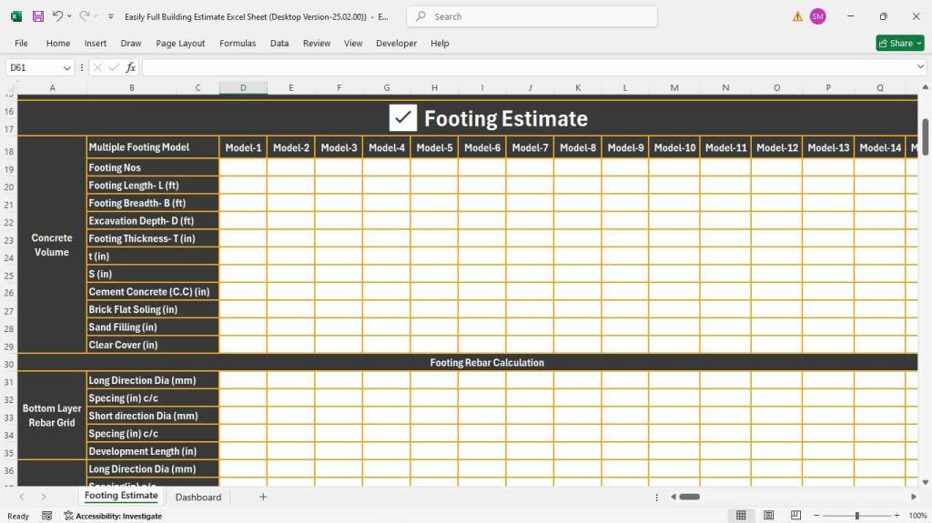Click the Model-7 column header cell
The image size is (932, 523).
point(530,147)
